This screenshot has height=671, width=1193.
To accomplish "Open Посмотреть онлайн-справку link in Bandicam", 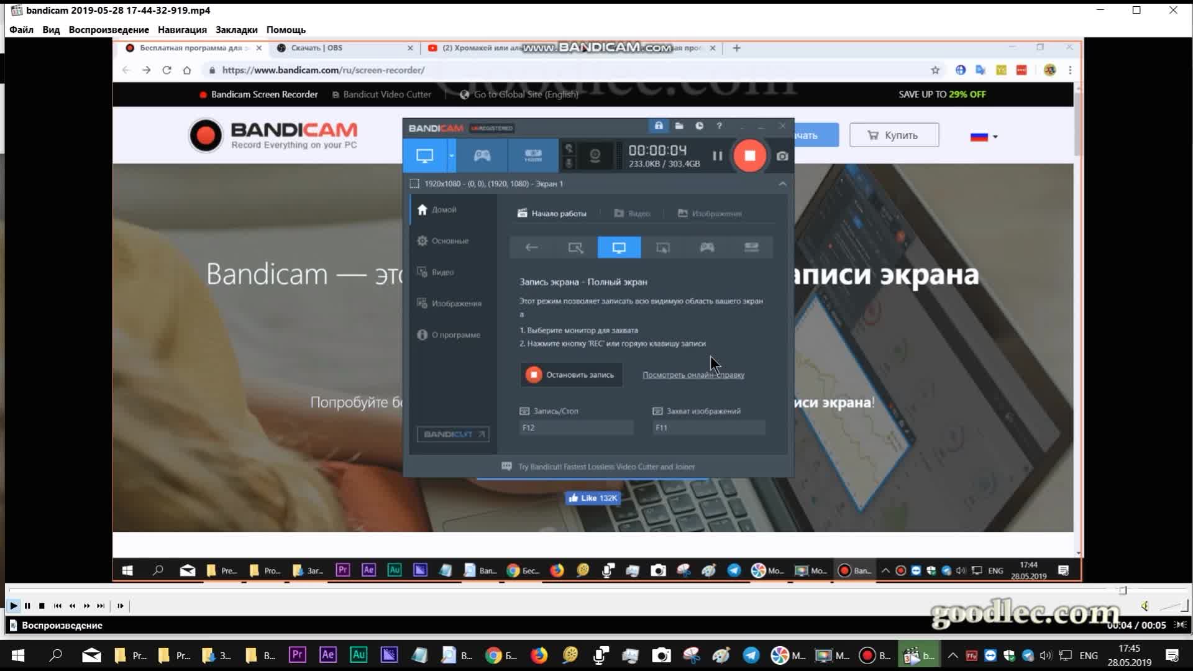I will coord(693,375).
